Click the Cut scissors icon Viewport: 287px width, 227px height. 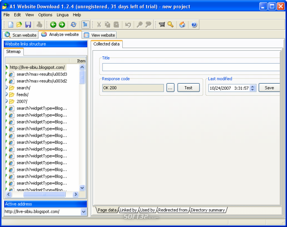click(x=99, y=25)
